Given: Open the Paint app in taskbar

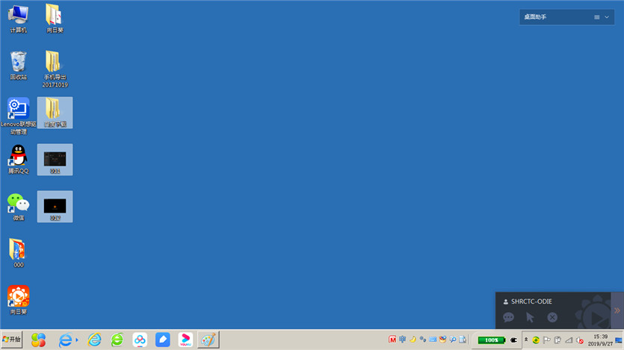Looking at the screenshot, I should [x=208, y=340].
